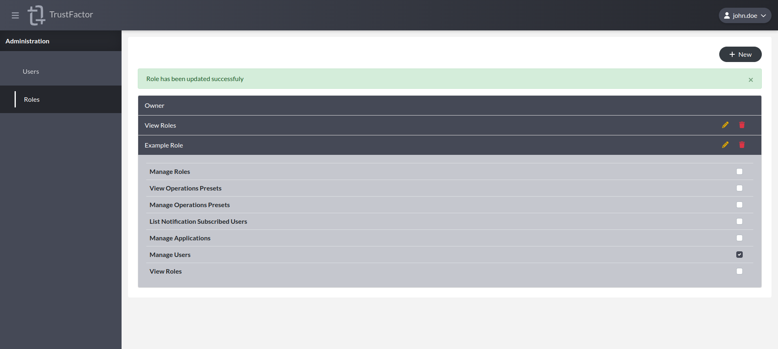Select Roles in the sidebar
The height and width of the screenshot is (349, 778).
click(32, 100)
